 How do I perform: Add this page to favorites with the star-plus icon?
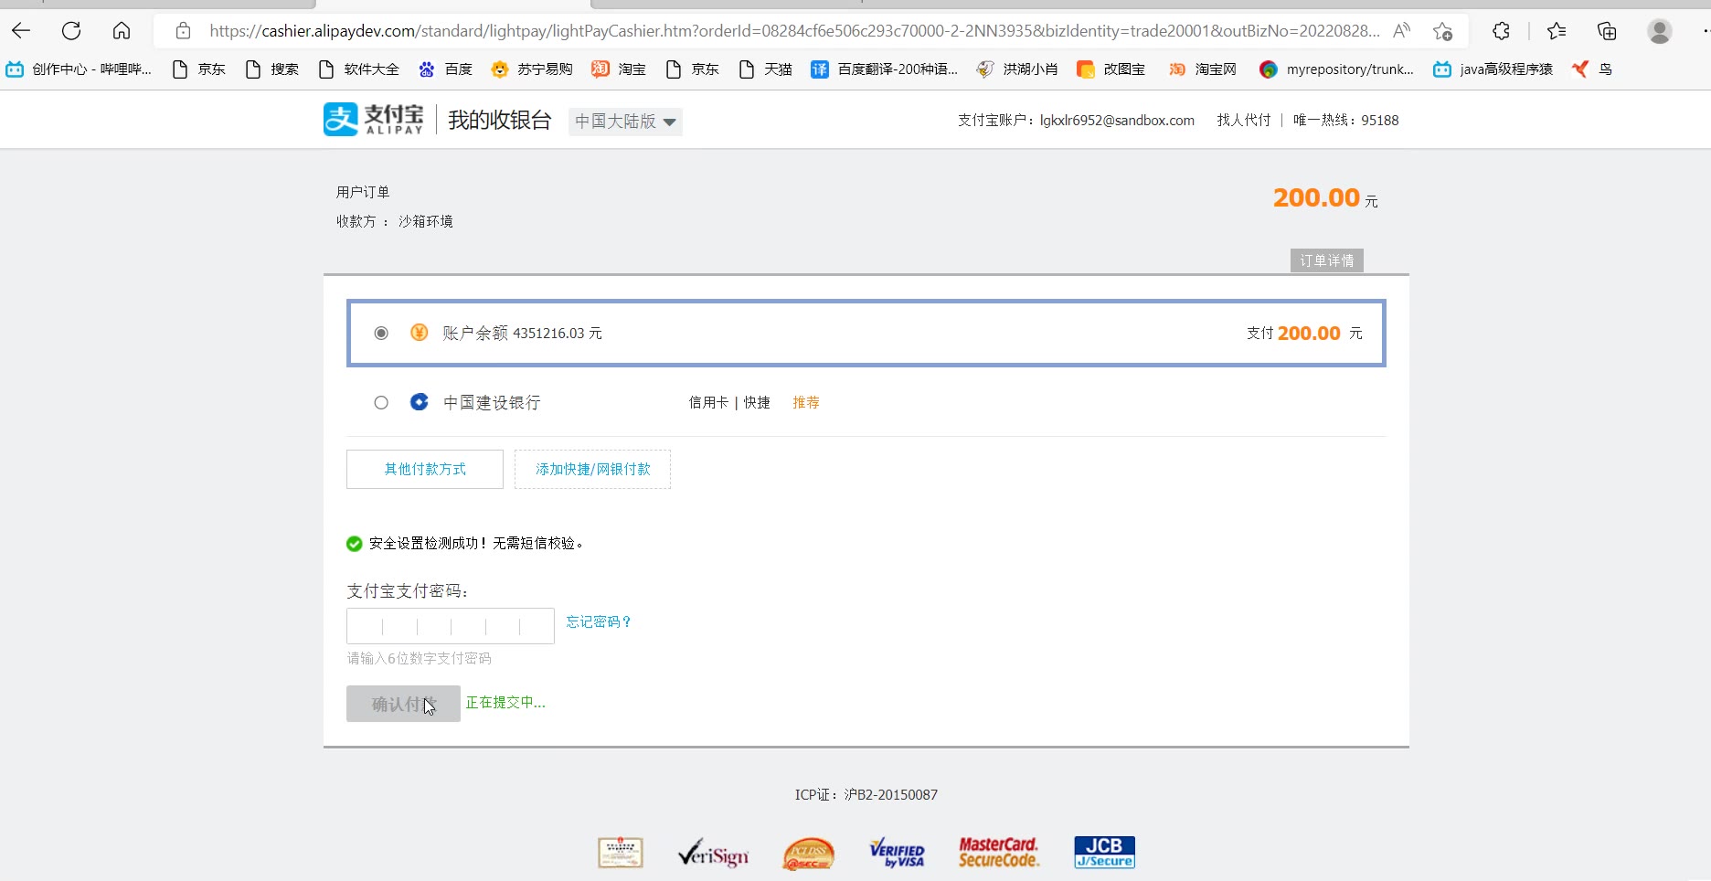(1442, 31)
